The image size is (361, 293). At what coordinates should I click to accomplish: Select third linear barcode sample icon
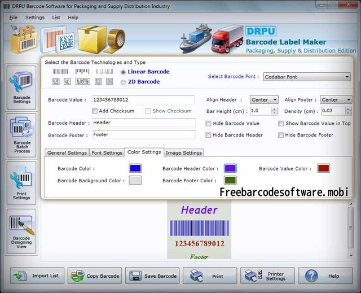(x=104, y=71)
